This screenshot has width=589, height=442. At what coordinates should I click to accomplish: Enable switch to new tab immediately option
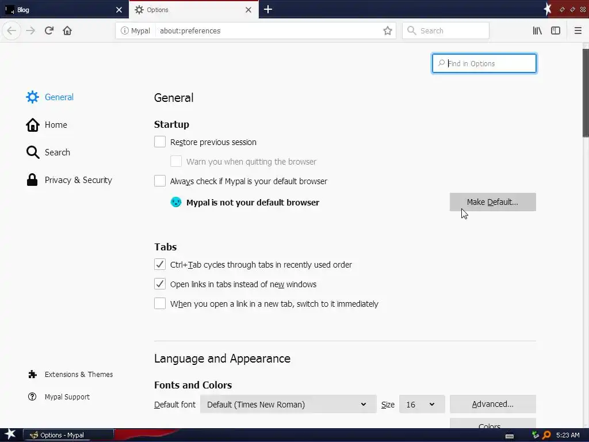click(x=160, y=303)
